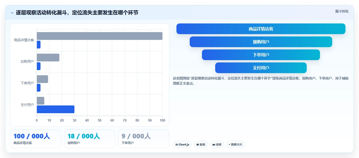
Task: Click the lightning icon beside the title
Action: click(12, 13)
